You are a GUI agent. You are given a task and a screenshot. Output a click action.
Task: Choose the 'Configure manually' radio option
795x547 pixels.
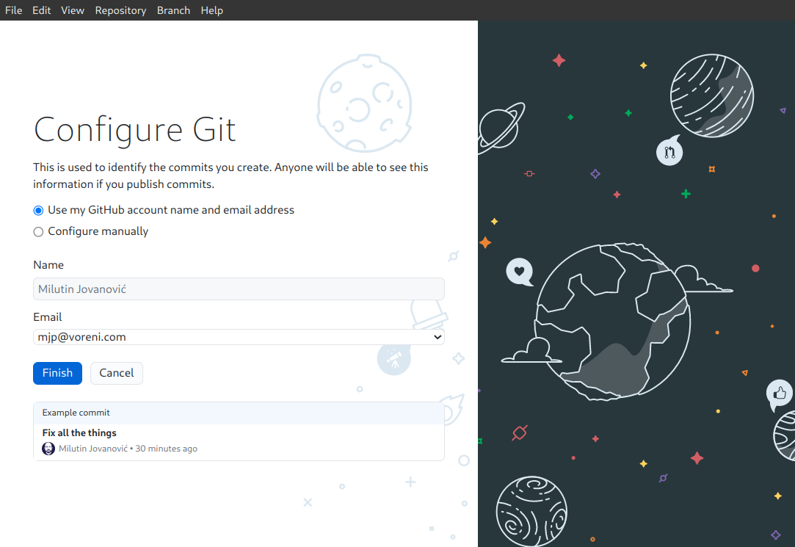(39, 232)
